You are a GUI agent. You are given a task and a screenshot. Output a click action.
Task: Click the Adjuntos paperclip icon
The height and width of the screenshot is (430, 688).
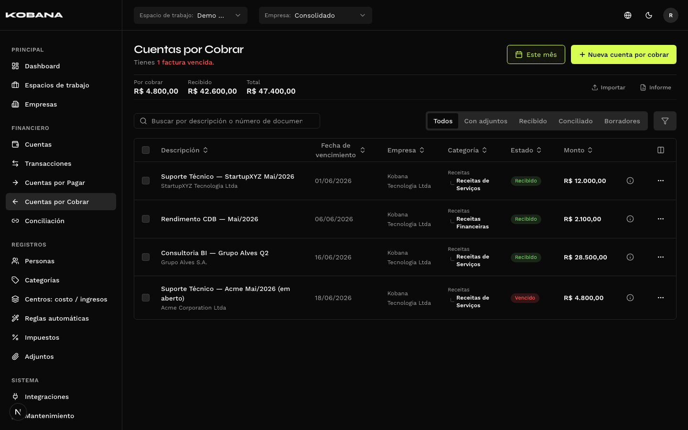15,356
